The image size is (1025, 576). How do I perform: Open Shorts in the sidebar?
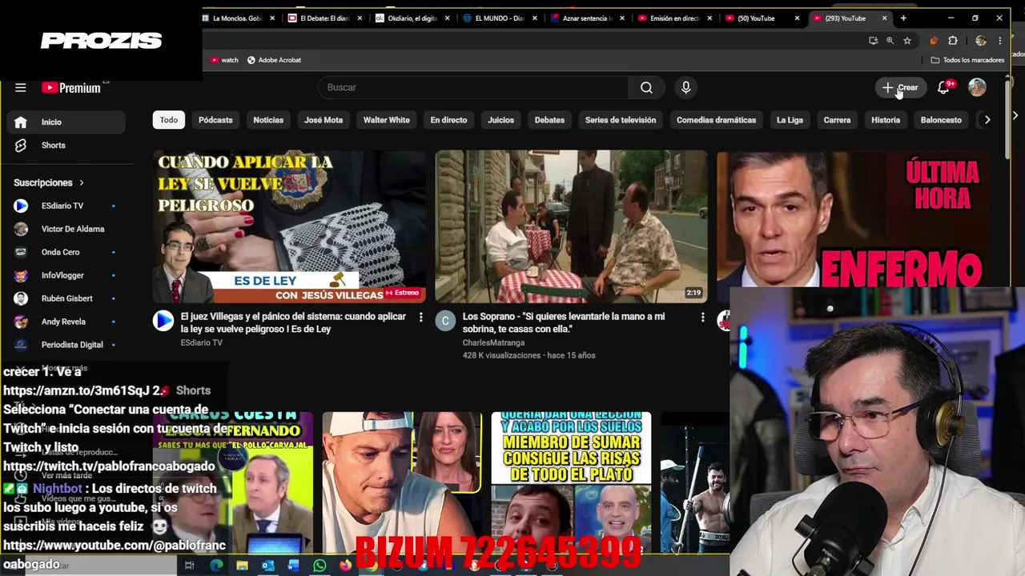click(x=66, y=145)
